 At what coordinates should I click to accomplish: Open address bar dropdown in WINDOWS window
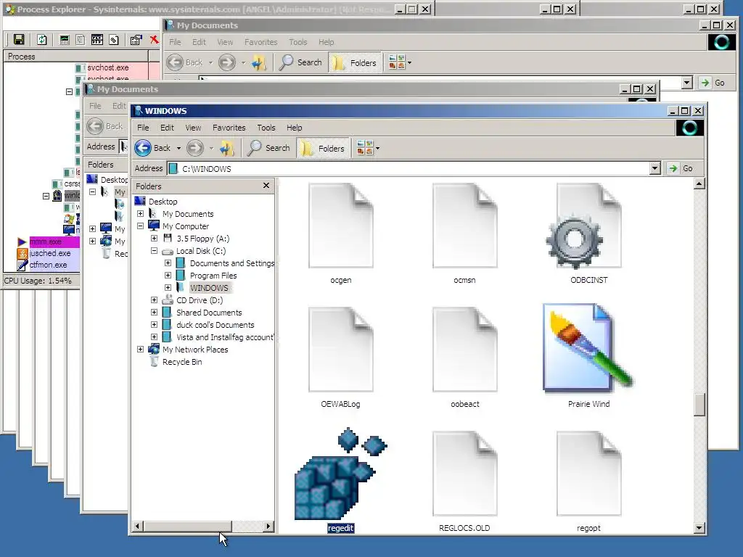[x=655, y=168]
